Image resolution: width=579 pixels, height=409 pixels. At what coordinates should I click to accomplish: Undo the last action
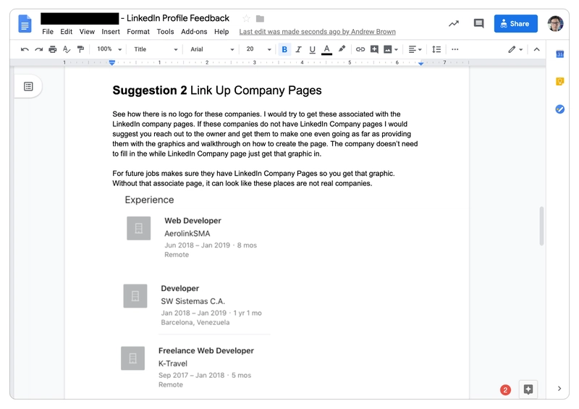coord(25,49)
